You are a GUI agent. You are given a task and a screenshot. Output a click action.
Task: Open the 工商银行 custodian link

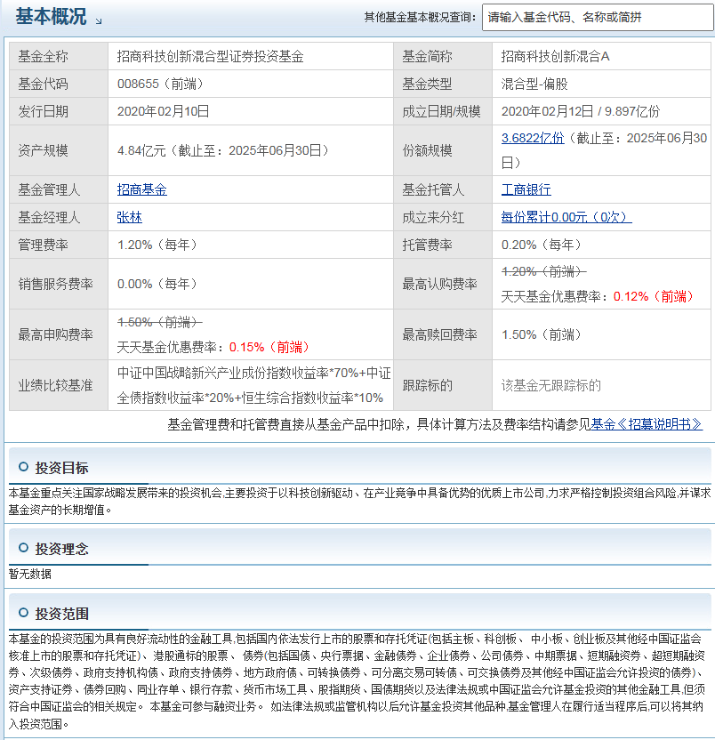pos(526,189)
